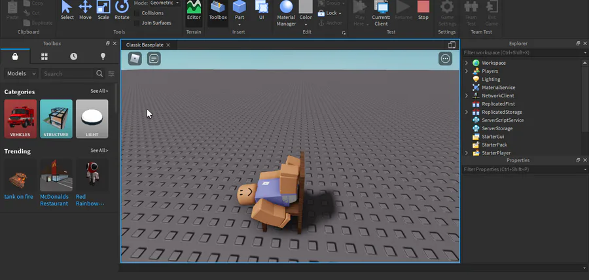Toggle the device emulator icon in viewport bar
This screenshot has width=589, height=280.
[x=452, y=45]
